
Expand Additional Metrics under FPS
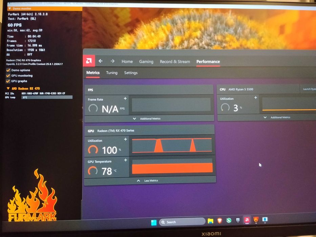[x=147, y=118]
